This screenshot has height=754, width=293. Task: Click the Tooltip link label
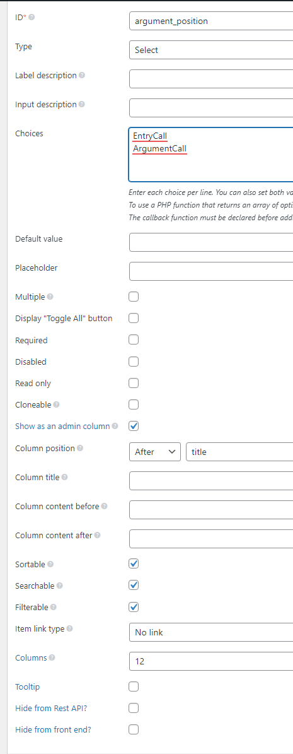pos(28,686)
